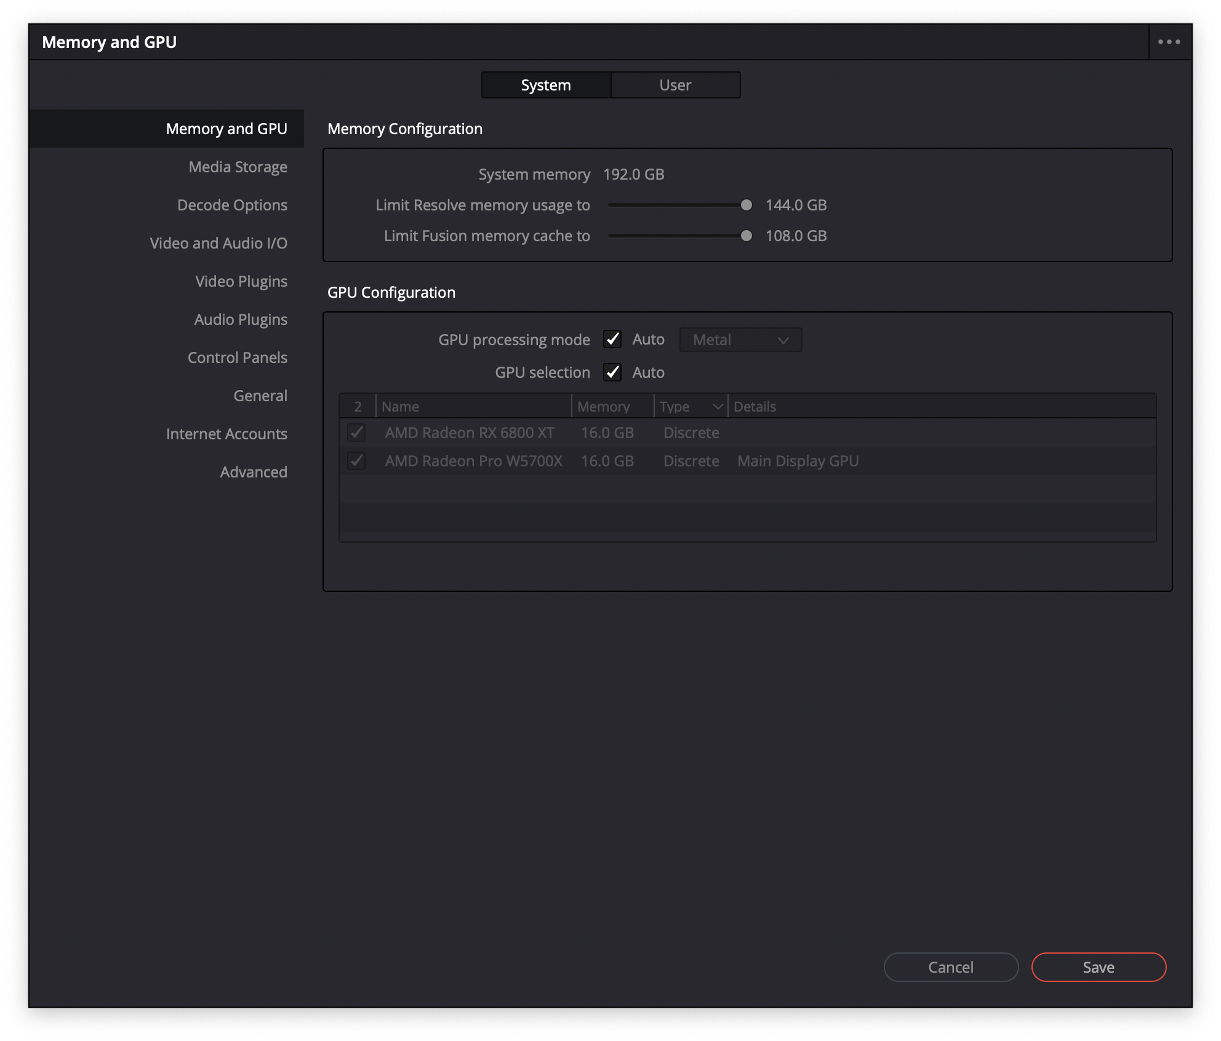Click the Fusion memory cache slider handle
The height and width of the screenshot is (1041, 1221).
pyautogui.click(x=746, y=236)
